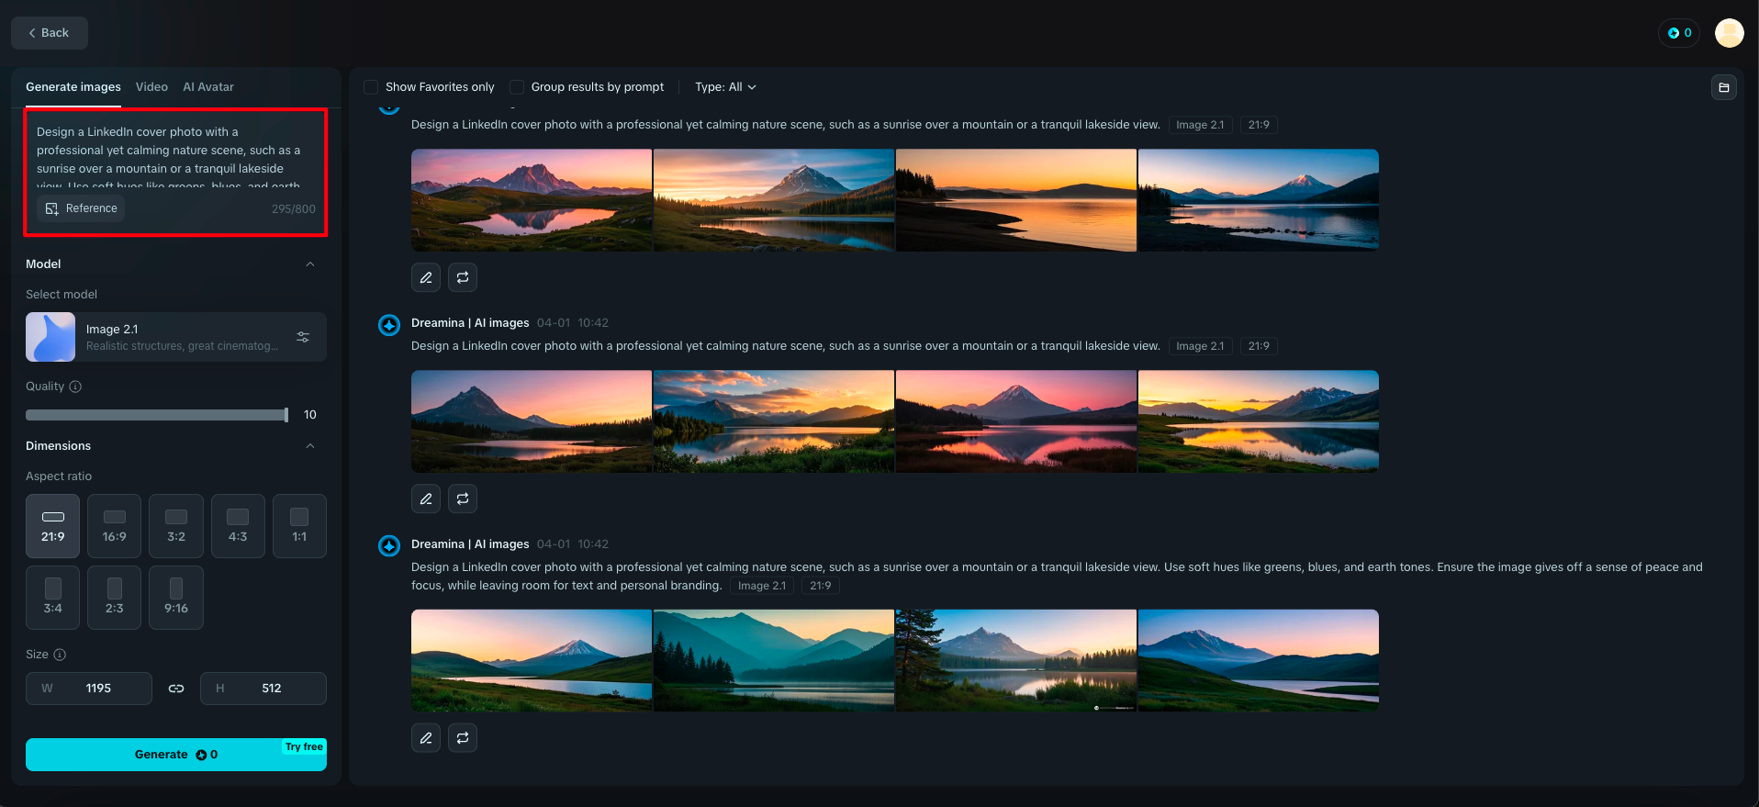Image resolution: width=1759 pixels, height=807 pixels.
Task: Enable Show Favorites only checkbox
Action: coord(371,87)
